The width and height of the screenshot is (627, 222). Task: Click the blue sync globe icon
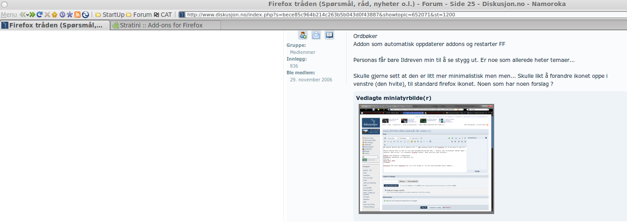click(x=85, y=15)
